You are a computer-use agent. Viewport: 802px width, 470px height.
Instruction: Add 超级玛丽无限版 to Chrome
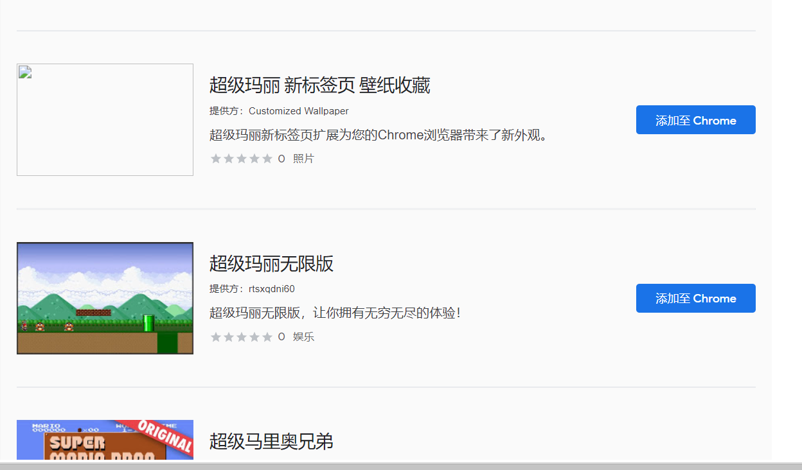coord(695,299)
